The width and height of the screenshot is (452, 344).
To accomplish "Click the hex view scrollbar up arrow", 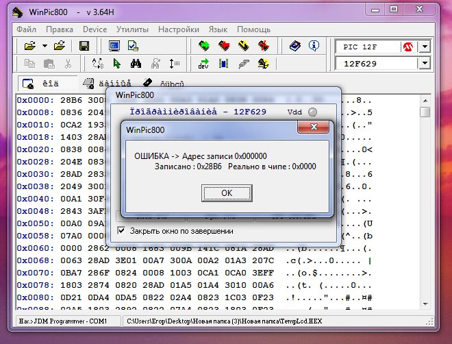I will pyautogui.click(x=425, y=100).
